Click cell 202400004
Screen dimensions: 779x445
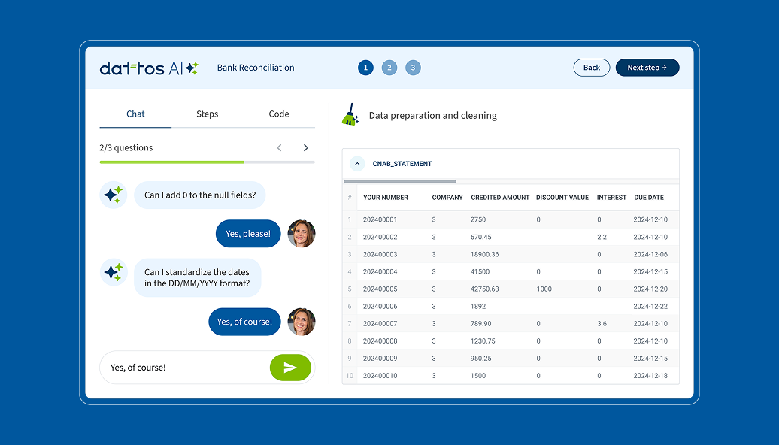(x=380, y=271)
